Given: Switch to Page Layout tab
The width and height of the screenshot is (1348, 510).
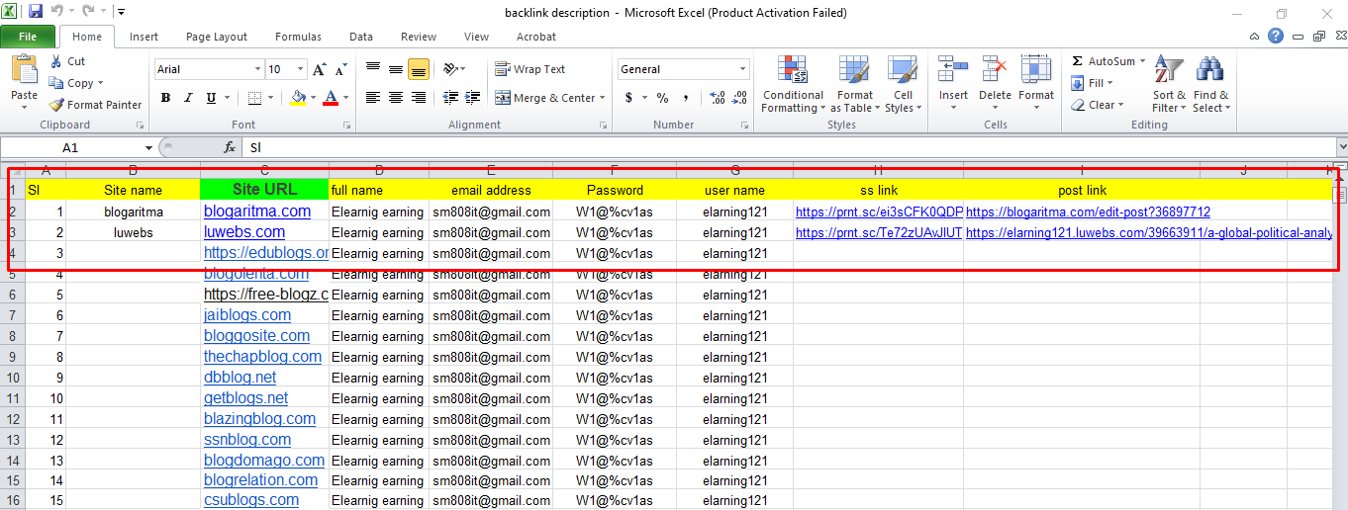Looking at the screenshot, I should (217, 37).
